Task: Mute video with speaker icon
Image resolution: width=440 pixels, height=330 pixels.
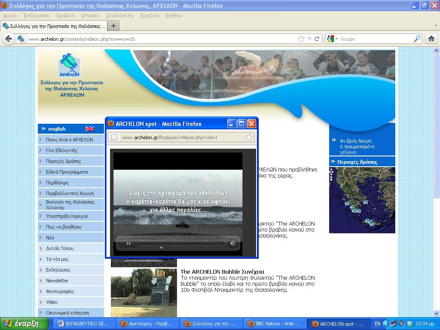Action: (232, 243)
